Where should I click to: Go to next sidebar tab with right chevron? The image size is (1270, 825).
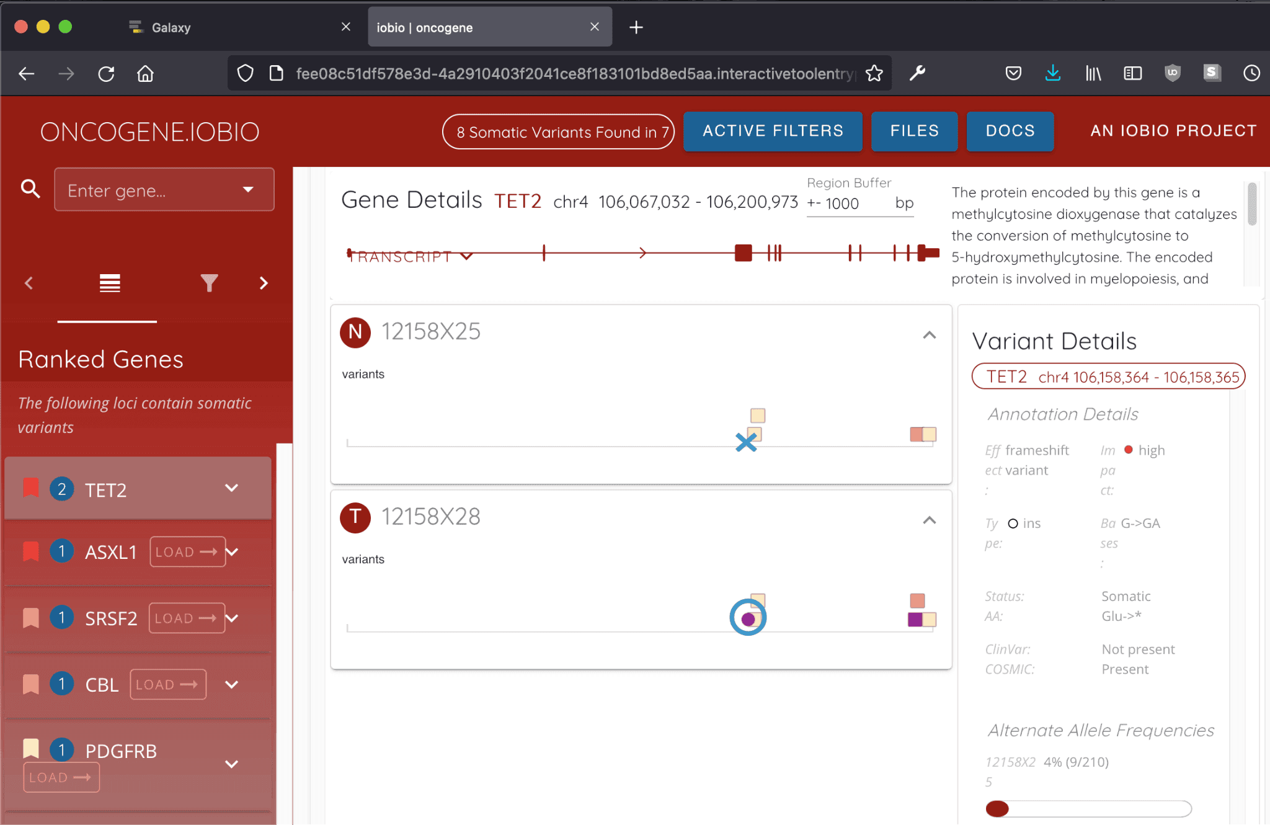point(264,283)
